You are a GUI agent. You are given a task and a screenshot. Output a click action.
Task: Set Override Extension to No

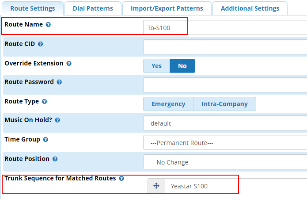pyautogui.click(x=182, y=66)
